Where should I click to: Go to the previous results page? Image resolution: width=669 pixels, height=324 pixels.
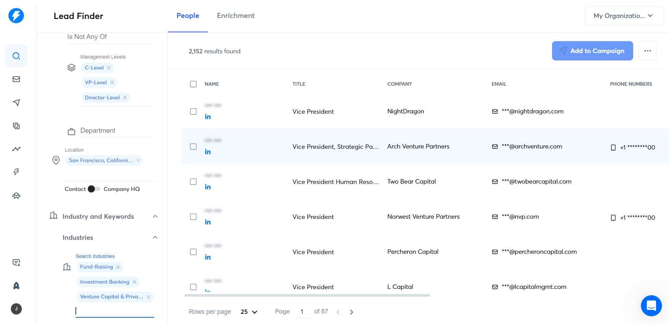pos(338,312)
